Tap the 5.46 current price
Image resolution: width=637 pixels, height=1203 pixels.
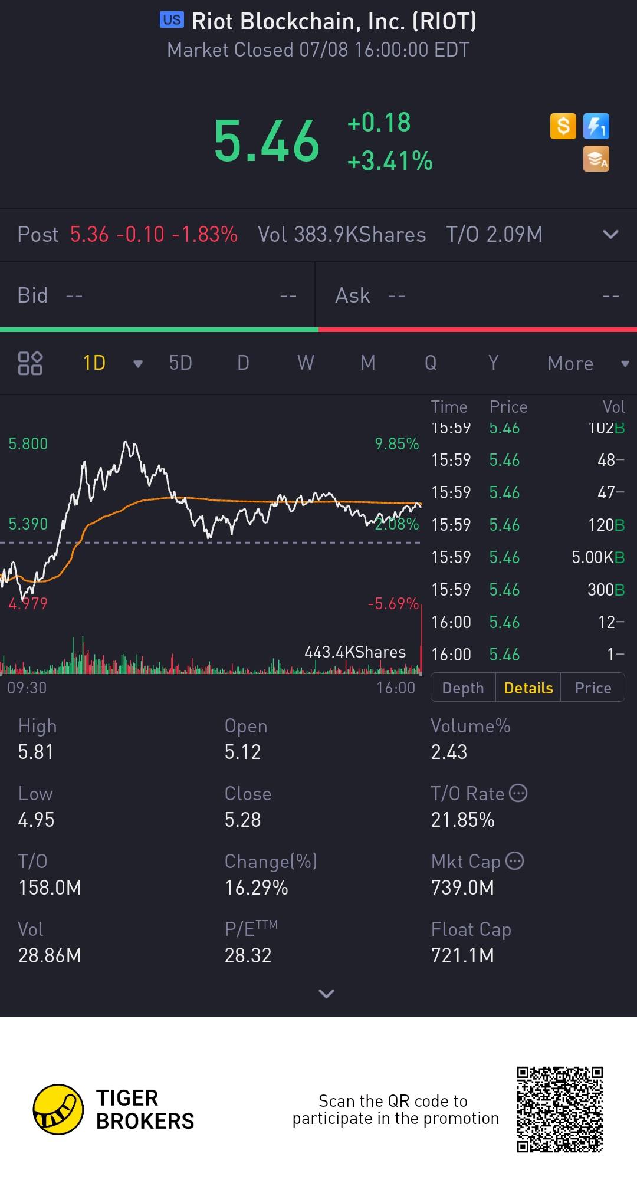point(267,142)
